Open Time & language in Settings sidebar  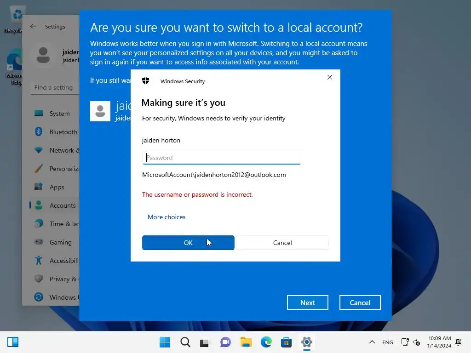55,224
